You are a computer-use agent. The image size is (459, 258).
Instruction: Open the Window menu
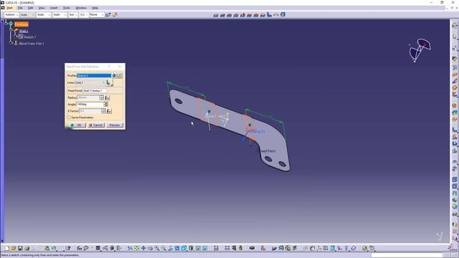pyautogui.click(x=81, y=8)
